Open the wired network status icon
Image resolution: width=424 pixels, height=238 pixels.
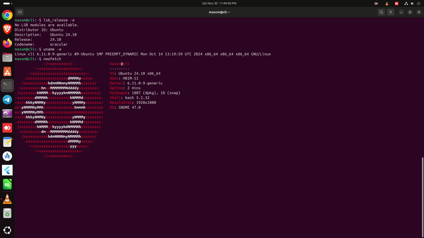pyautogui.click(x=406, y=3)
